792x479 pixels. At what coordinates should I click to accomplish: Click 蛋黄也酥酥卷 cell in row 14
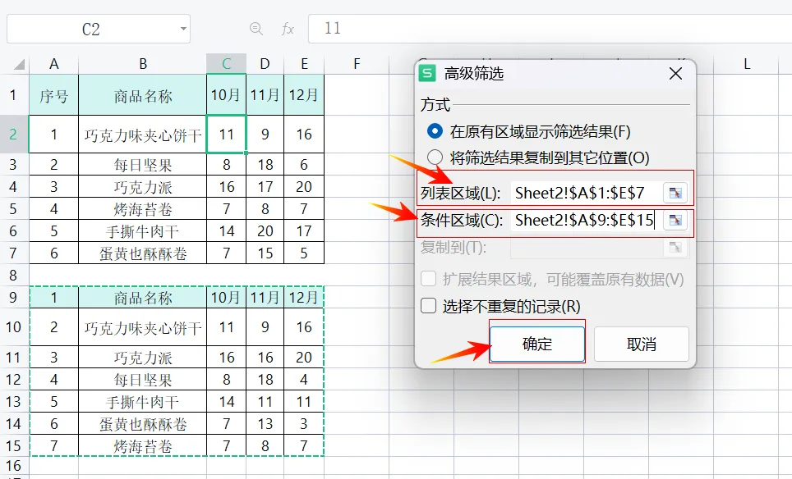pyautogui.click(x=142, y=423)
